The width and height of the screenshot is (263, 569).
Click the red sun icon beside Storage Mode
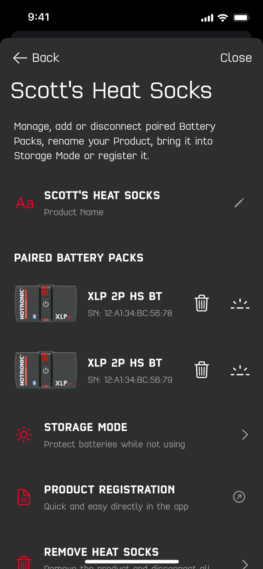[24, 434]
